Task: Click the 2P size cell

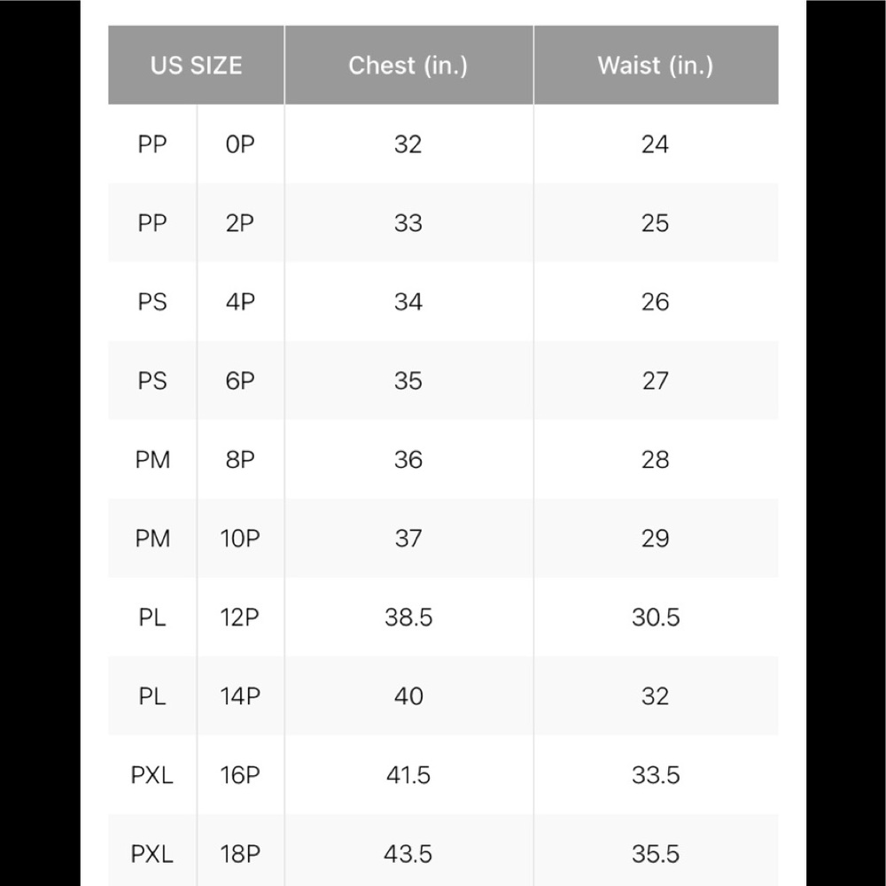Action: pos(240,223)
